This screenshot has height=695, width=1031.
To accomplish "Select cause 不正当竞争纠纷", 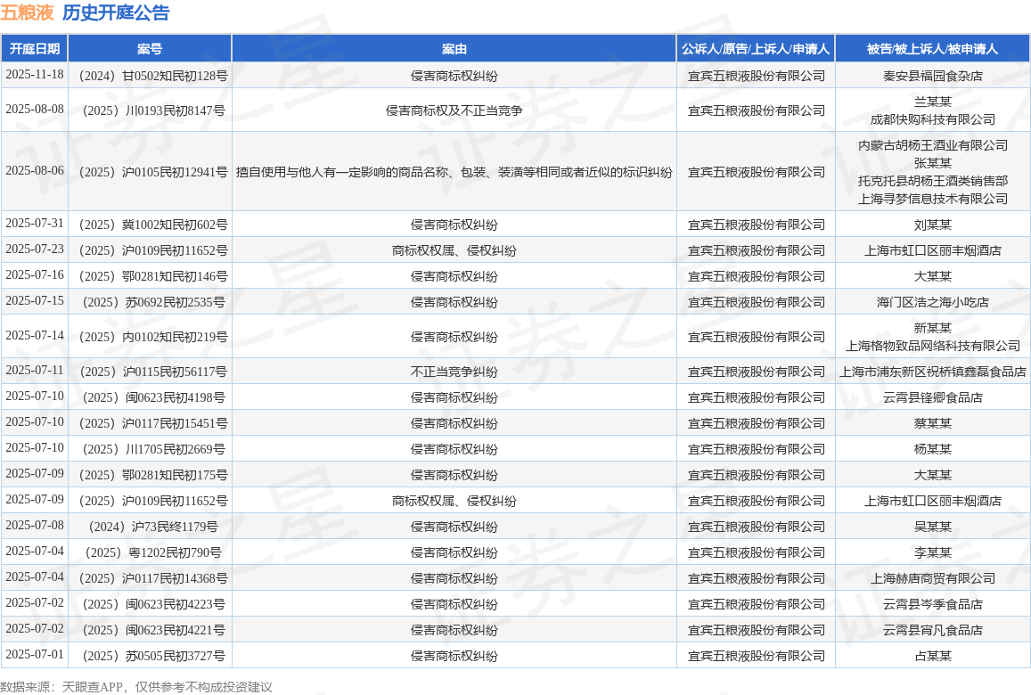I will coord(454,372).
